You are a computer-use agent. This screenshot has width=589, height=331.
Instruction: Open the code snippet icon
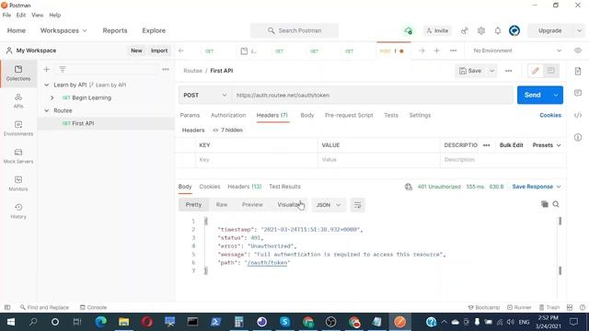(578, 115)
